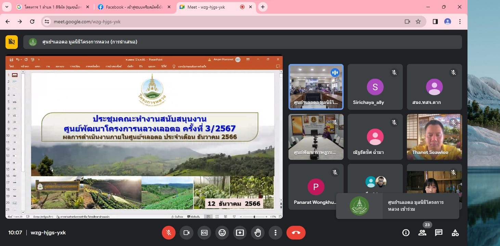Expand the Chrome tab search chevron
This screenshot has width=500, height=246.
7,7
